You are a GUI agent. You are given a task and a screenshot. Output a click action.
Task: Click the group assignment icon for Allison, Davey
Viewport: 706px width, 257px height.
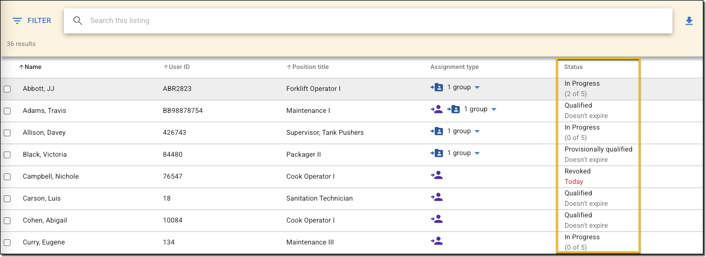tap(437, 132)
